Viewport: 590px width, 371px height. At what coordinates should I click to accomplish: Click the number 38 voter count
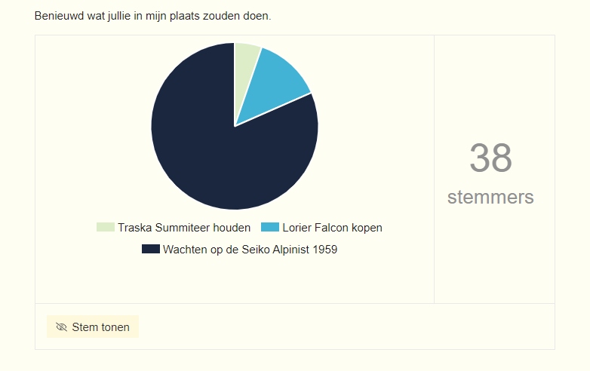click(x=490, y=158)
